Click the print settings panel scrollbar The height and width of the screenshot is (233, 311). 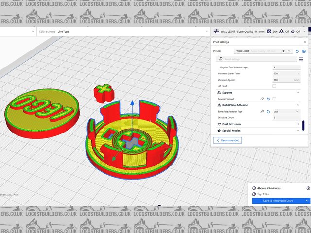303,125
